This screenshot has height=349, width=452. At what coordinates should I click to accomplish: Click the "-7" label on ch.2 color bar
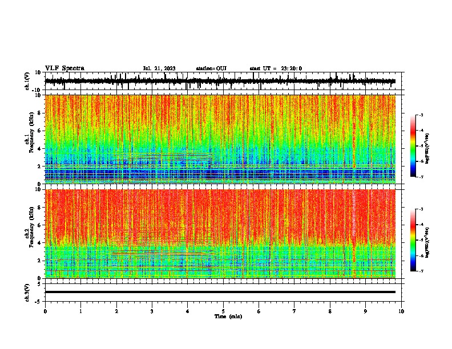click(x=421, y=271)
